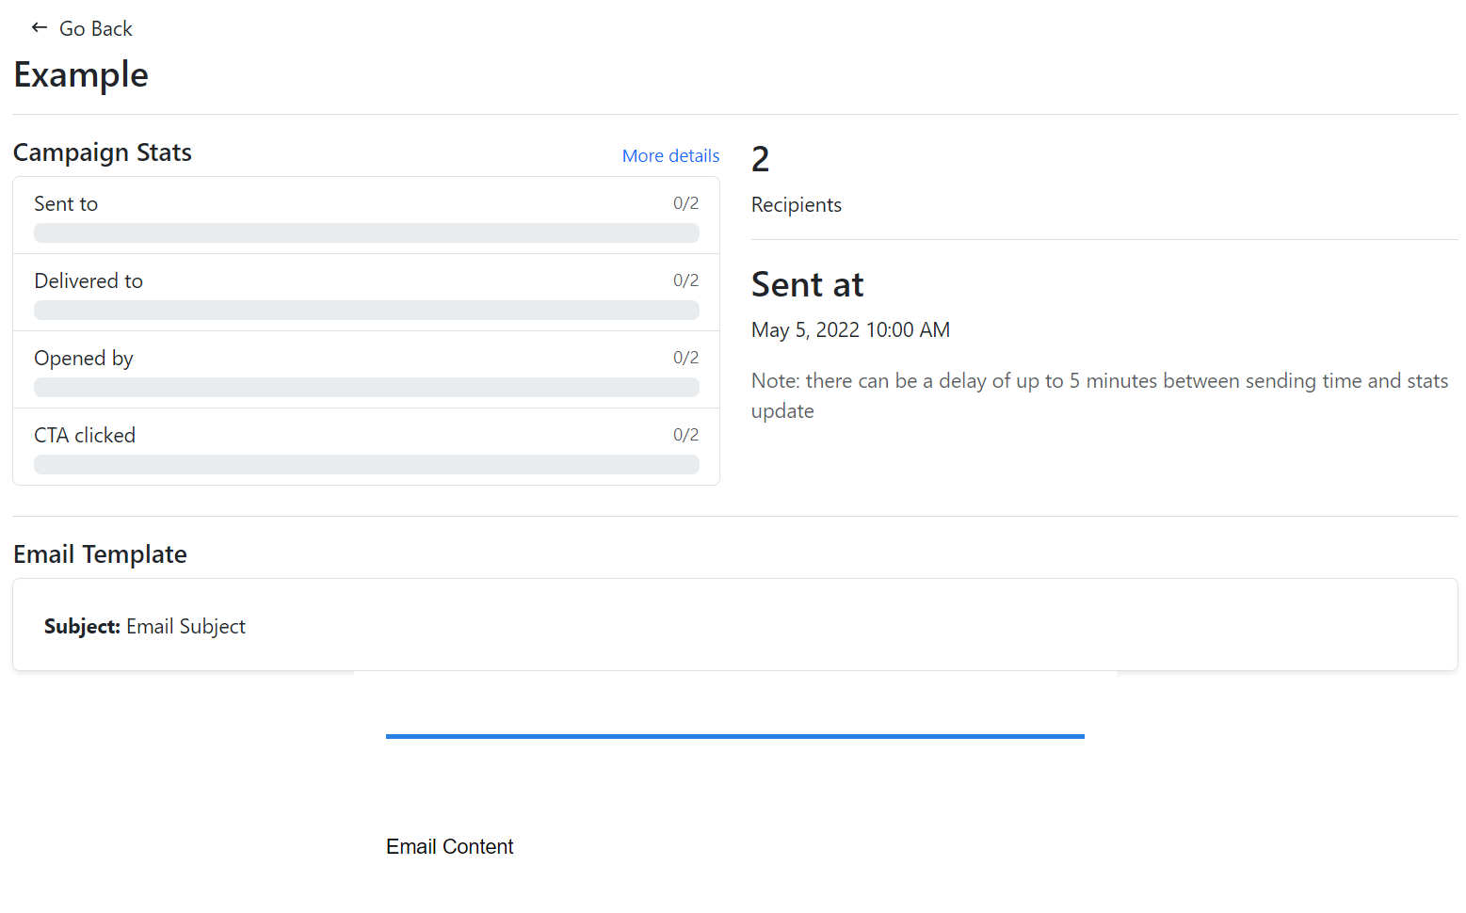Click the May 5, 2022 sent date
Viewport: 1466px width, 913px height.
pyautogui.click(x=850, y=330)
